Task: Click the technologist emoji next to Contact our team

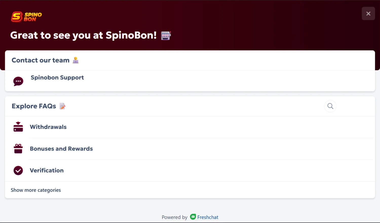Action: [x=75, y=60]
